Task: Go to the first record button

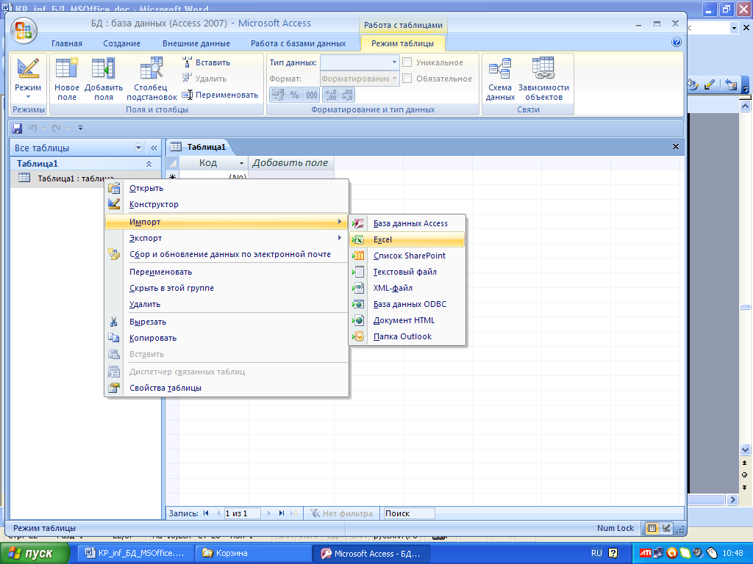Action: point(206,513)
